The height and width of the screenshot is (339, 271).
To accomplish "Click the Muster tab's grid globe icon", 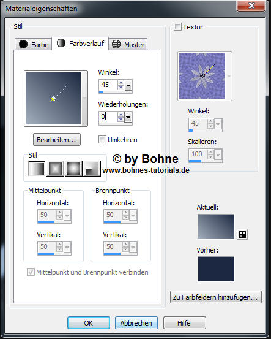I will coord(116,44).
